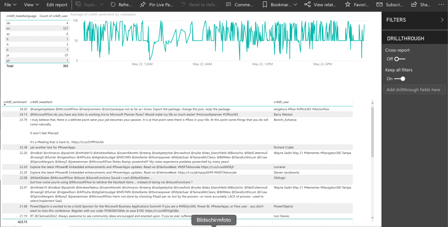
Task: Click the scroll-down arrow of tweets table
Action: tap(372, 217)
